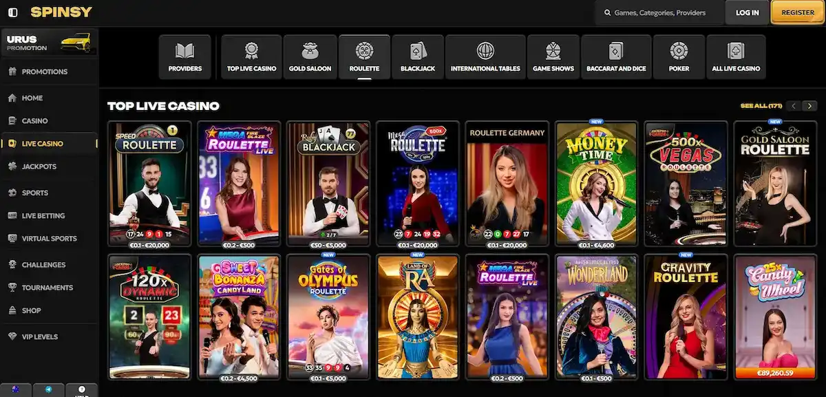Screen dimensions: 826x397
Task: Open the Ruby Blackjack game
Action: coord(328,184)
